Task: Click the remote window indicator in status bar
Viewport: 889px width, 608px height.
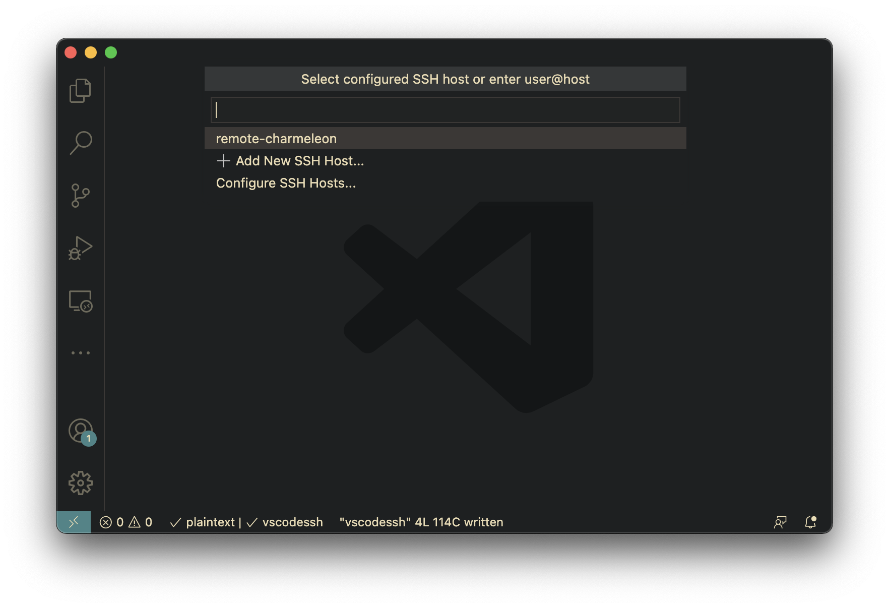Action: tap(74, 522)
